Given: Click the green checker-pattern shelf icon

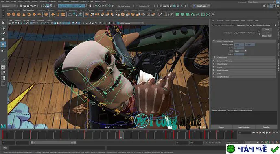Looking at the screenshot, I should coord(203,15).
